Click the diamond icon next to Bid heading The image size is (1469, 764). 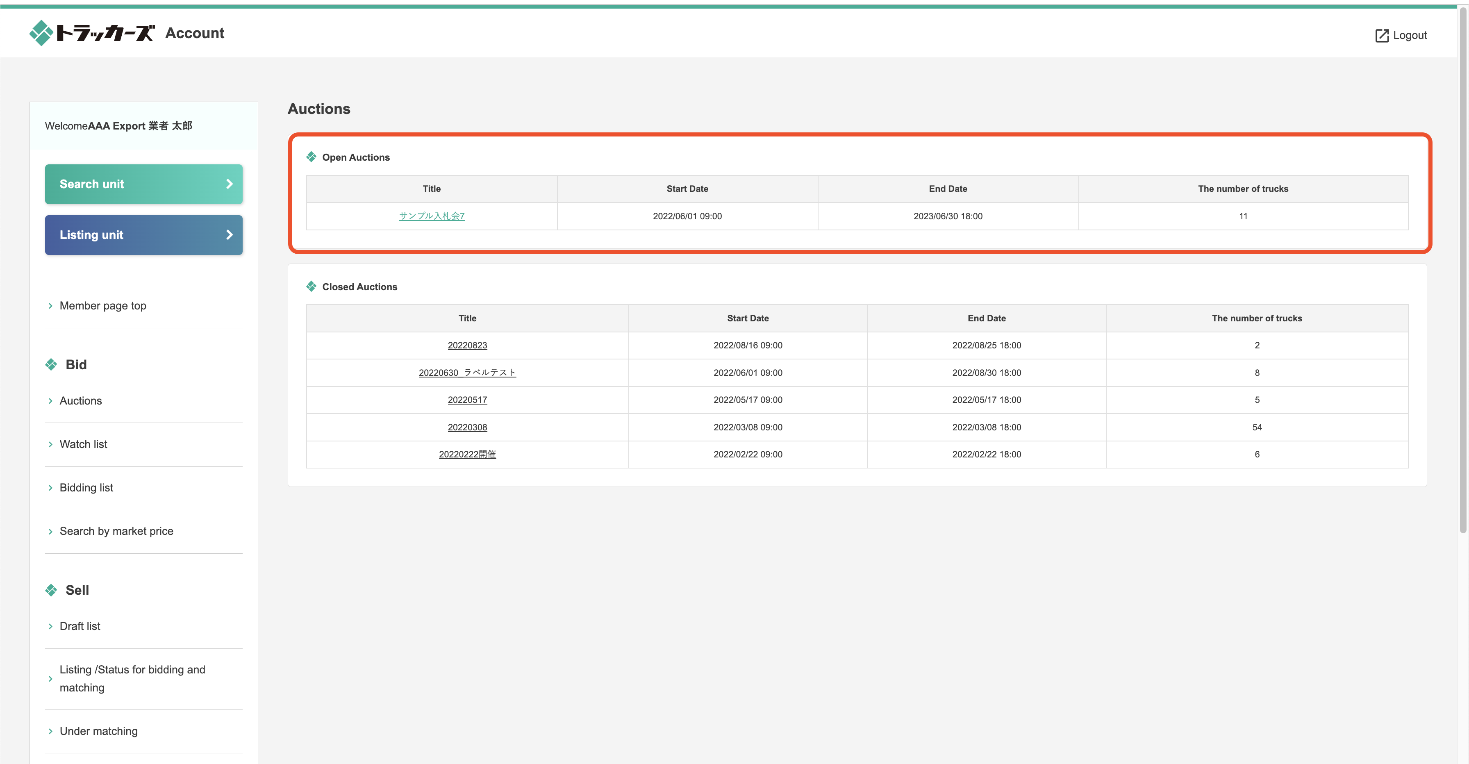pos(51,364)
